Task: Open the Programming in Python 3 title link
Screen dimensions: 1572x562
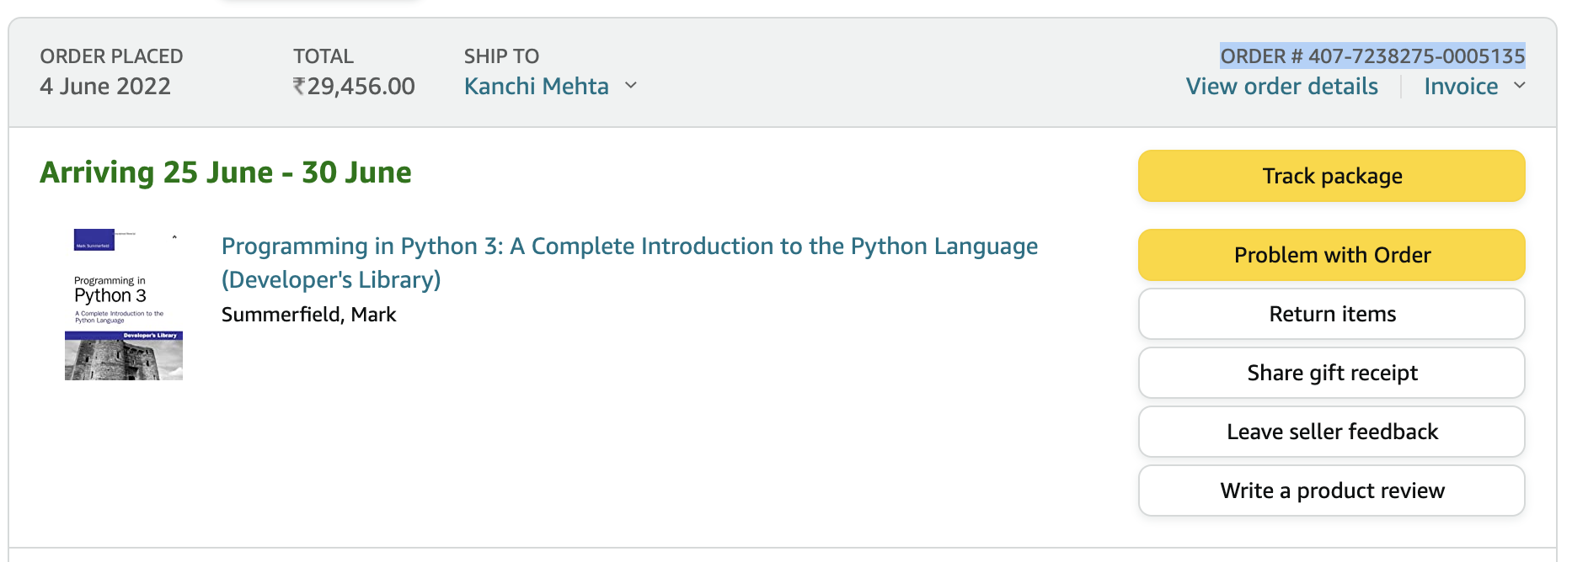Action: coord(628,247)
